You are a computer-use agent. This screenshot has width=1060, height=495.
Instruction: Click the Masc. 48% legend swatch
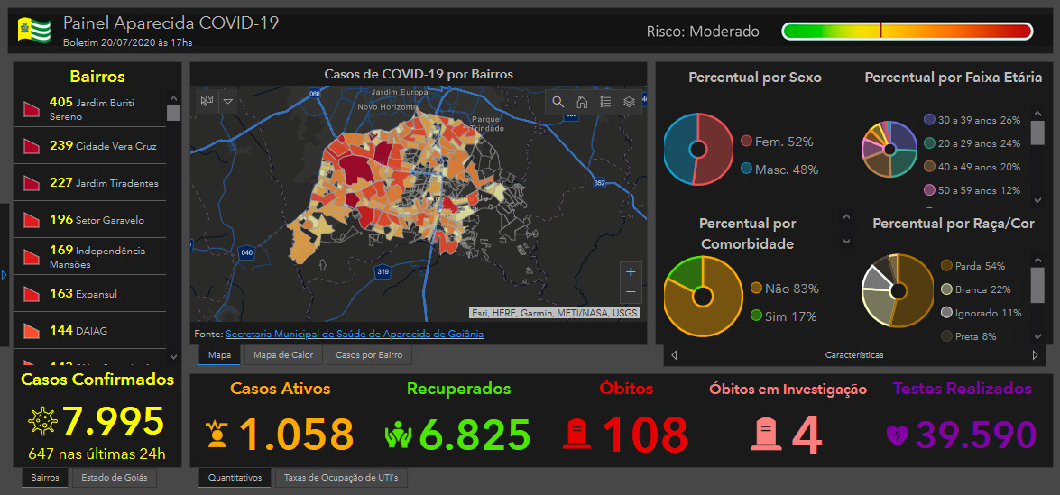(x=746, y=169)
